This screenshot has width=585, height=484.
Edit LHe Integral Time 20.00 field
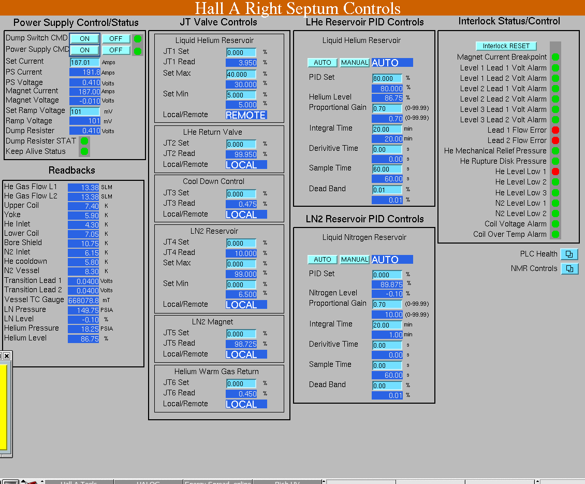click(x=387, y=129)
